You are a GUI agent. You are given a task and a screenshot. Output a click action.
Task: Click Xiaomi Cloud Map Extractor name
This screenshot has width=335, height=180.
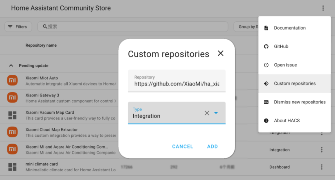click(x=52, y=129)
